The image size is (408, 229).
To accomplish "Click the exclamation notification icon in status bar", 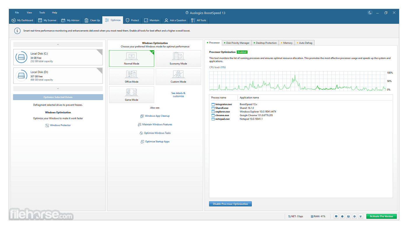I will [336, 216].
